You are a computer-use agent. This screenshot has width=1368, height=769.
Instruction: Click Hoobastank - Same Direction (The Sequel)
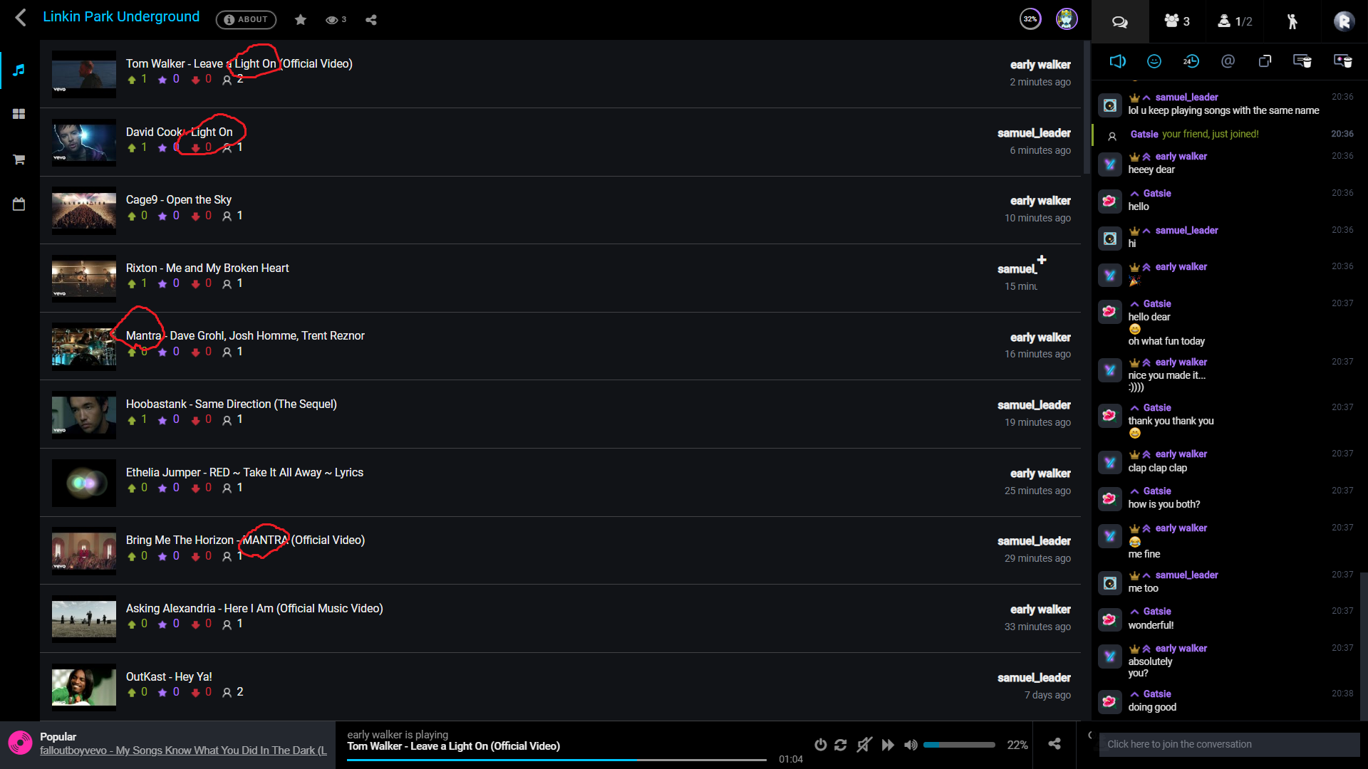[232, 404]
